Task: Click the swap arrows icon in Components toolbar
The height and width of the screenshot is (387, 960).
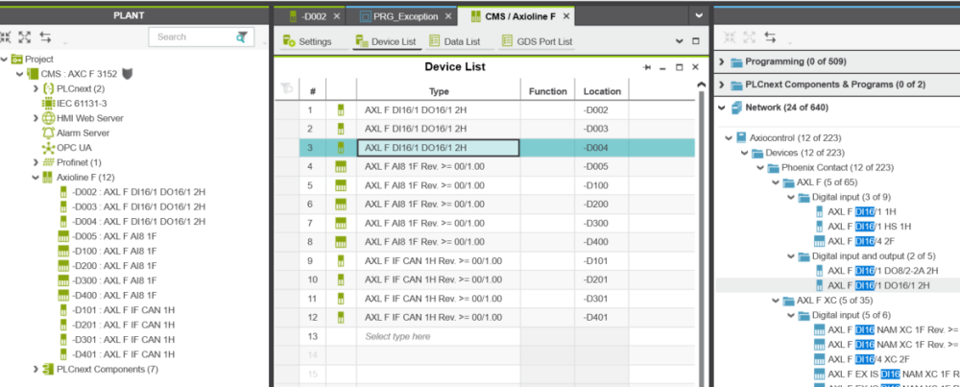Action: (x=771, y=36)
